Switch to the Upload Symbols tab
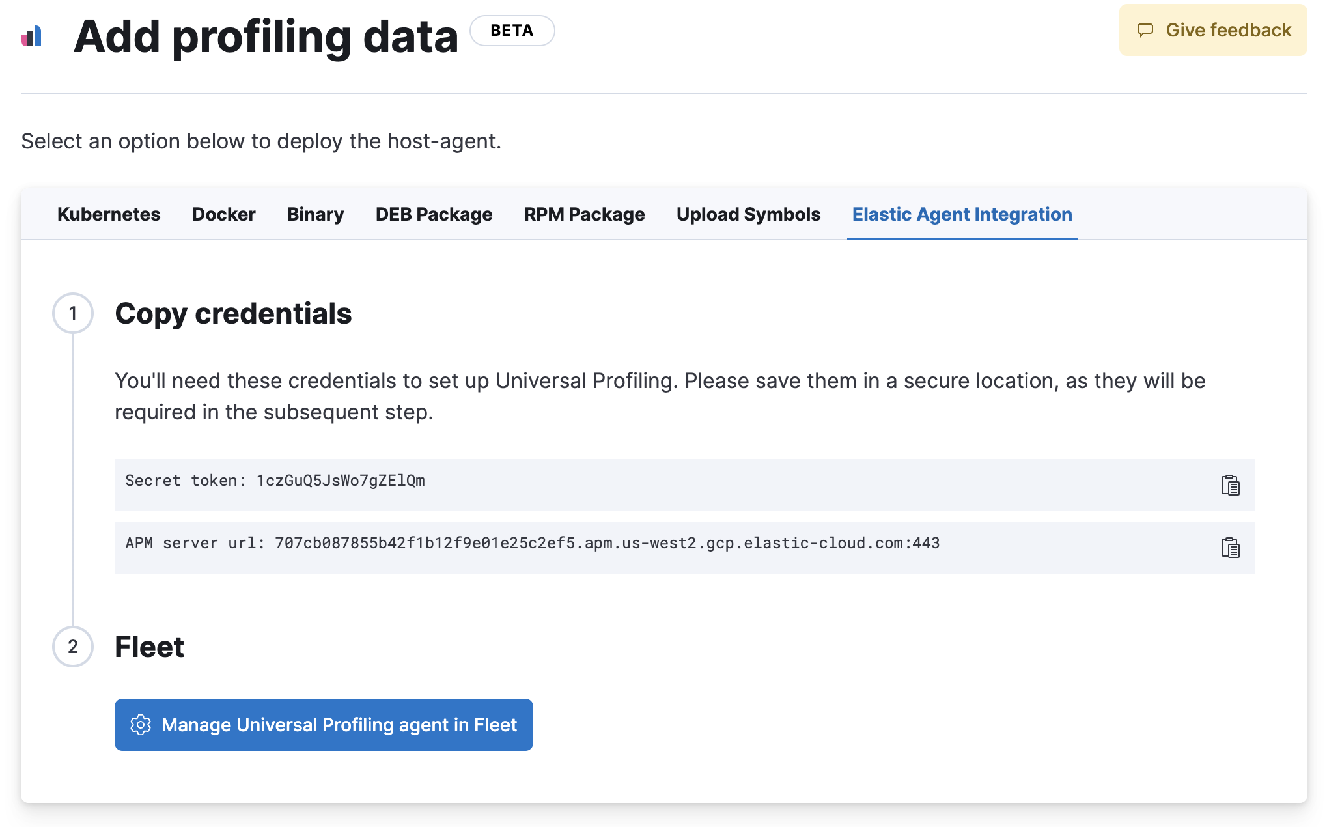 (747, 214)
